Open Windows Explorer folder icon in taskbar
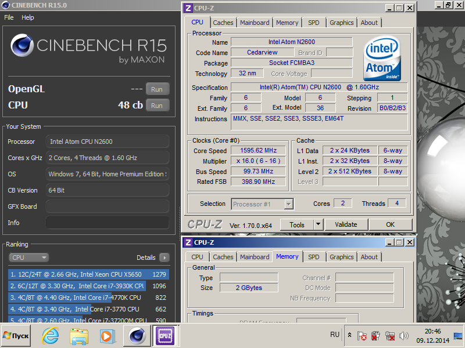 pyautogui.click(x=79, y=336)
